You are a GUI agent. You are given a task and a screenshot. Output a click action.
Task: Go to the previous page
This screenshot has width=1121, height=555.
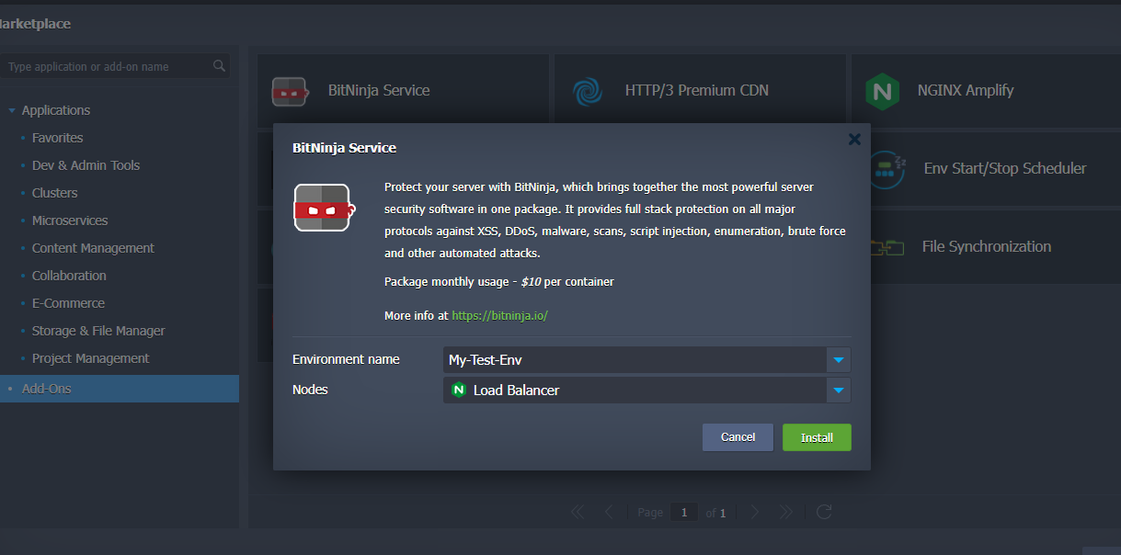pos(608,512)
